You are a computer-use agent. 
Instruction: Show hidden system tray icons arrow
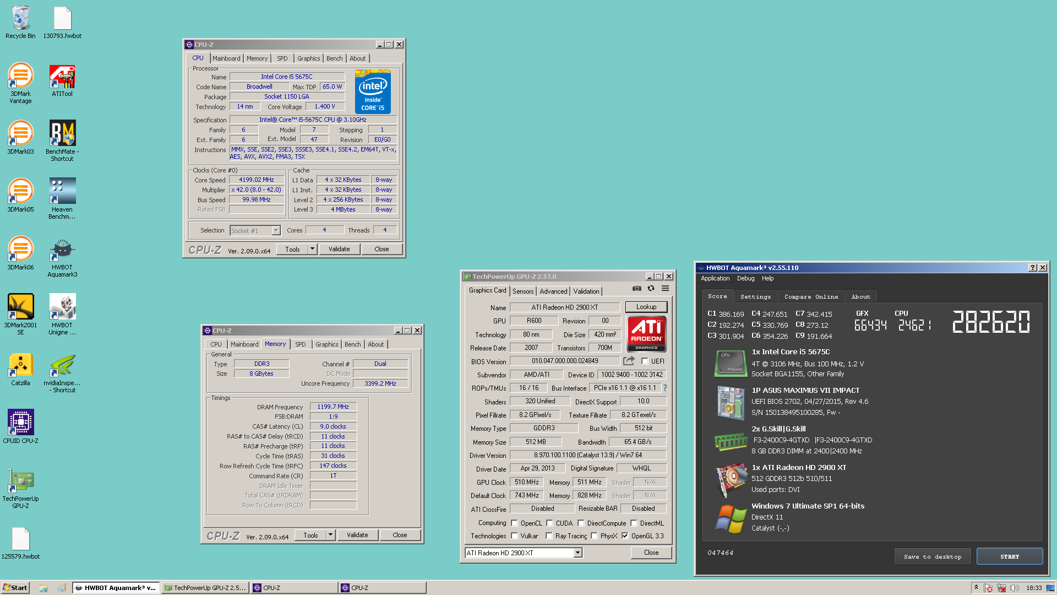976,588
